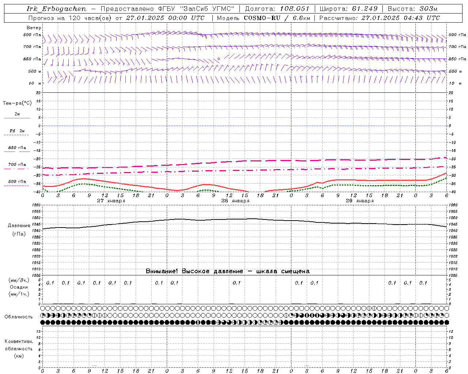Click the Давление pressure axis title
The height and width of the screenshot is (374, 468).
tap(19, 225)
